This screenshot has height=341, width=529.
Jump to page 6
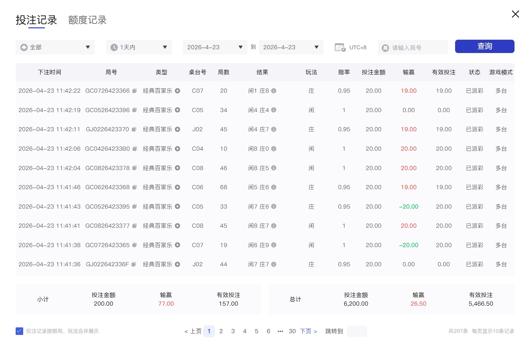268,331
